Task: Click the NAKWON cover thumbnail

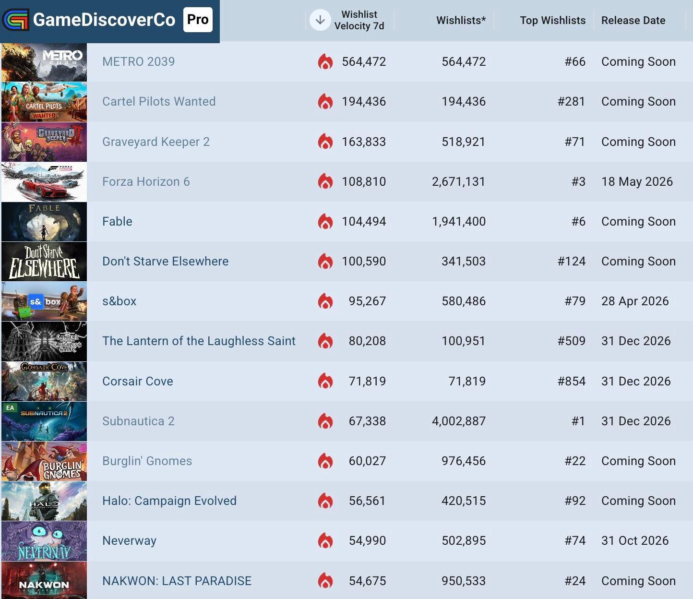Action: pos(44,580)
